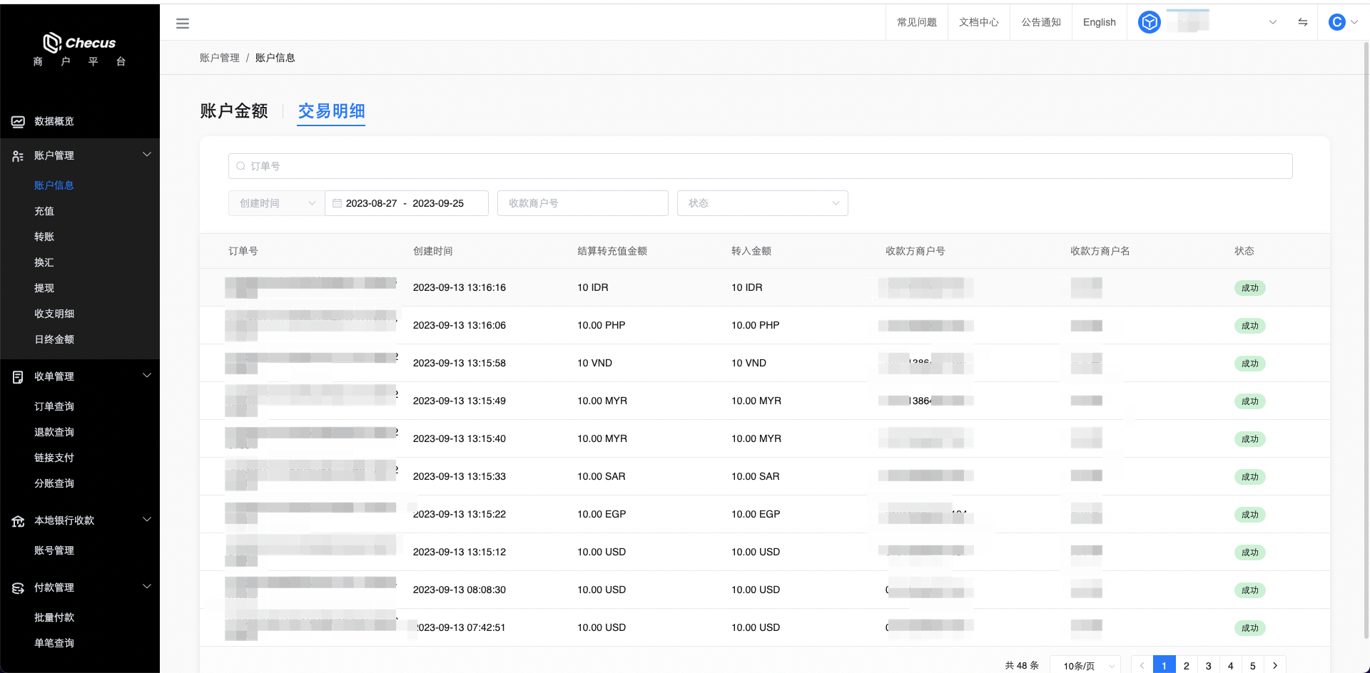Focus the 订单号 search field

pyautogui.click(x=760, y=166)
